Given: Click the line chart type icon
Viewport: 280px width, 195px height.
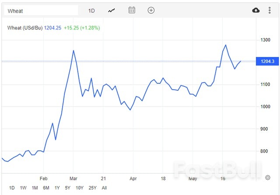Looking at the screenshot, I should [112, 10].
